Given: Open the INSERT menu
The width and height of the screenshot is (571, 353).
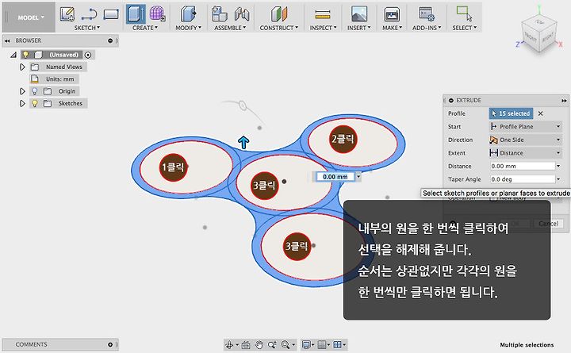Looking at the screenshot, I should (x=358, y=28).
